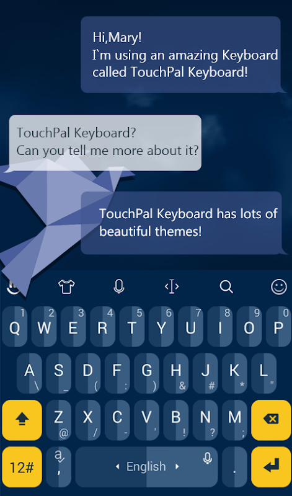Open the emoji smiley panel

[x=279, y=286]
